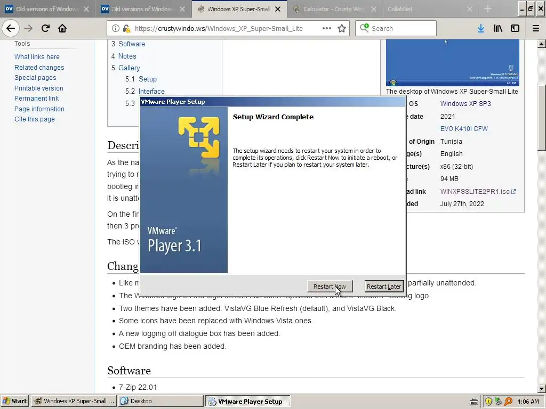Screen dimensions: 546x409
Task: Close the Calculator - Crusty Windows tab
Action: click(x=374, y=9)
